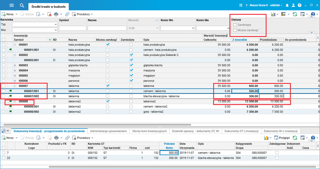Click the Symbol filter input field
320x169 pixels.
pyautogui.click(x=72, y=28)
